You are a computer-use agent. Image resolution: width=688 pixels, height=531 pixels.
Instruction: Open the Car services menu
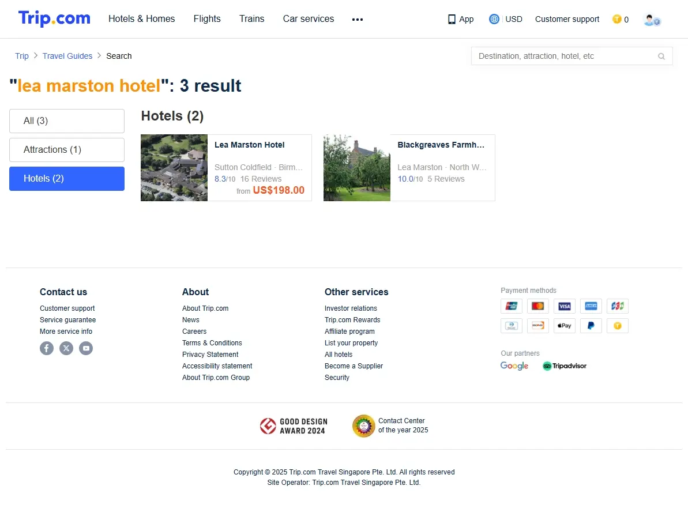pyautogui.click(x=309, y=19)
